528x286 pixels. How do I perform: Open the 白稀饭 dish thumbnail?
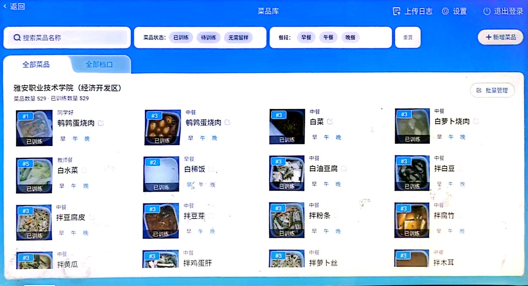tap(161, 174)
